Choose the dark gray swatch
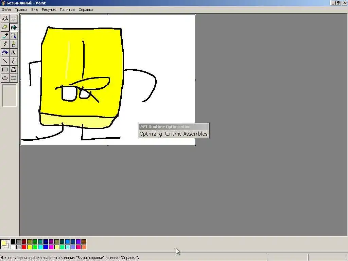 tap(19, 242)
